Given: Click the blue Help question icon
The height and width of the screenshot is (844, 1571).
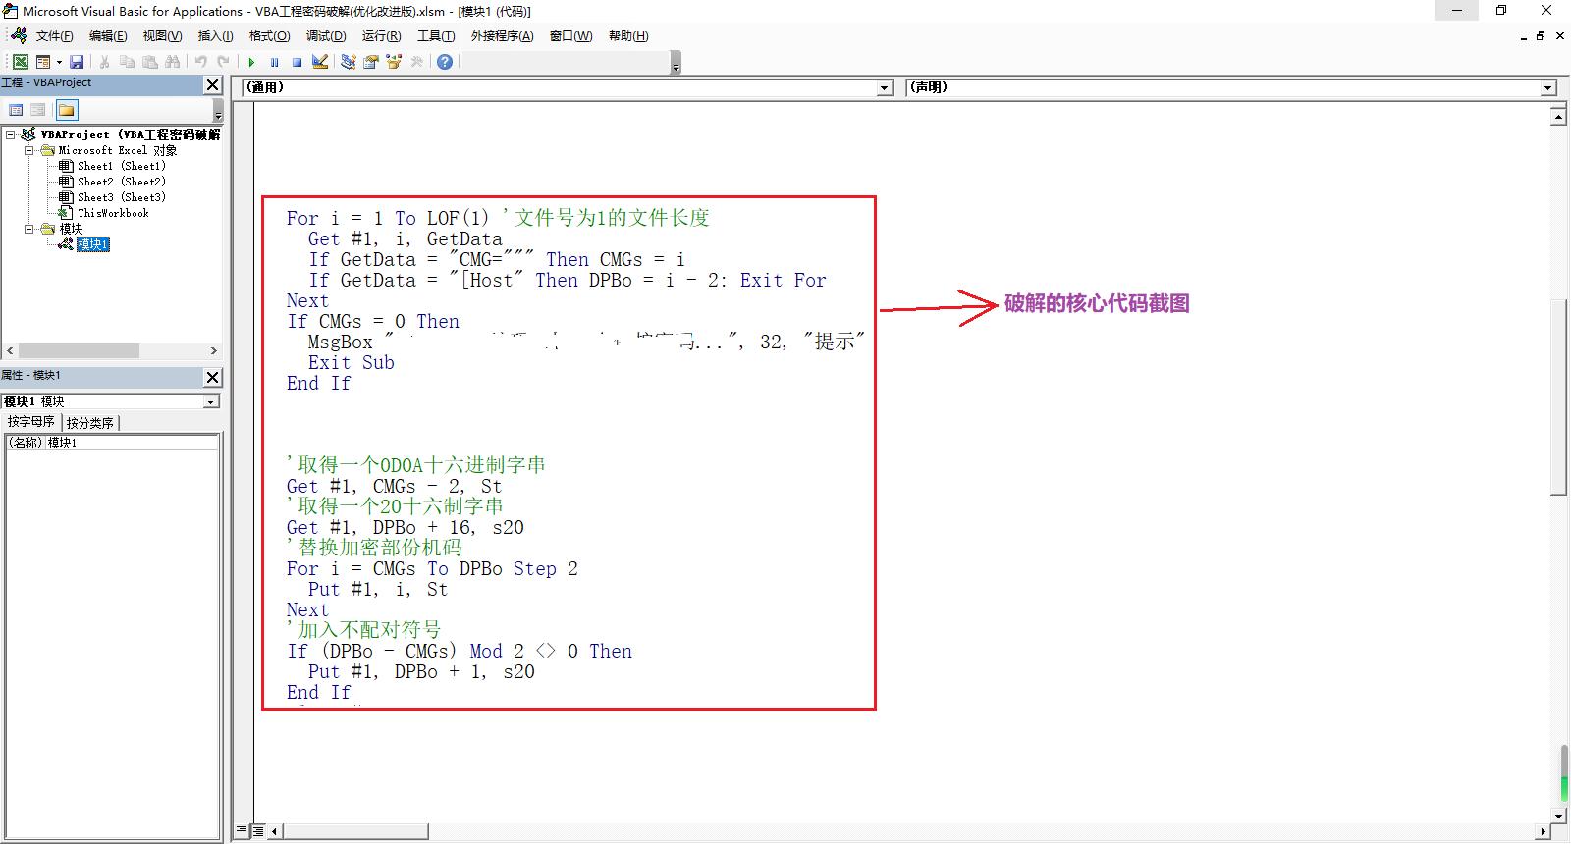Looking at the screenshot, I should 445,62.
